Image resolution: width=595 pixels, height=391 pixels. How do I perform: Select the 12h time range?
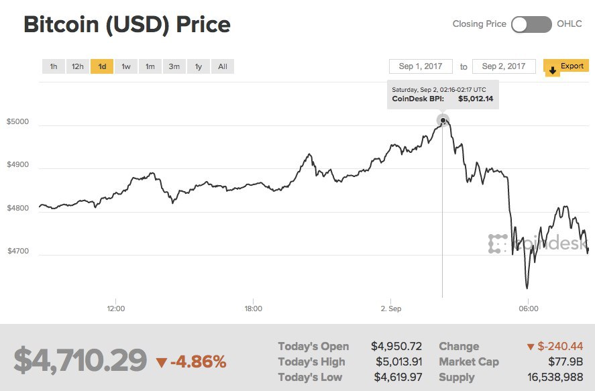[x=78, y=66]
